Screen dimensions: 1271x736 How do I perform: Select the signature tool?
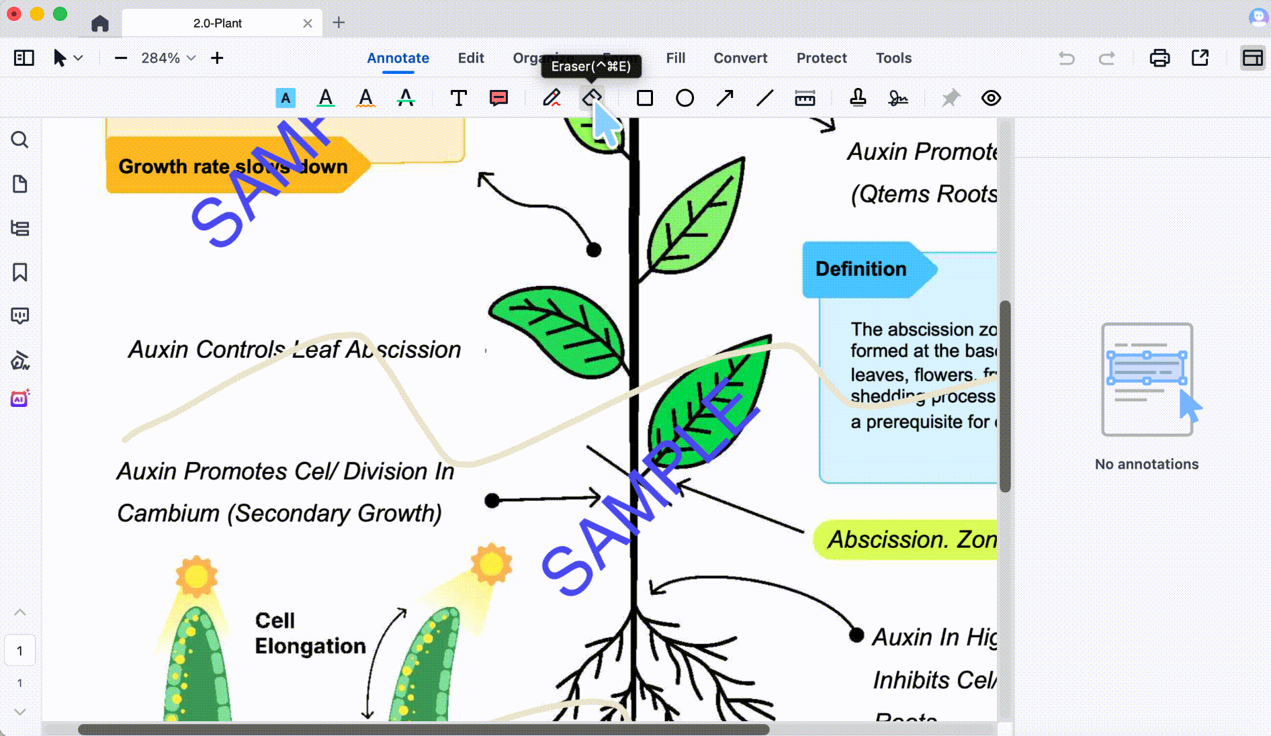coord(898,98)
